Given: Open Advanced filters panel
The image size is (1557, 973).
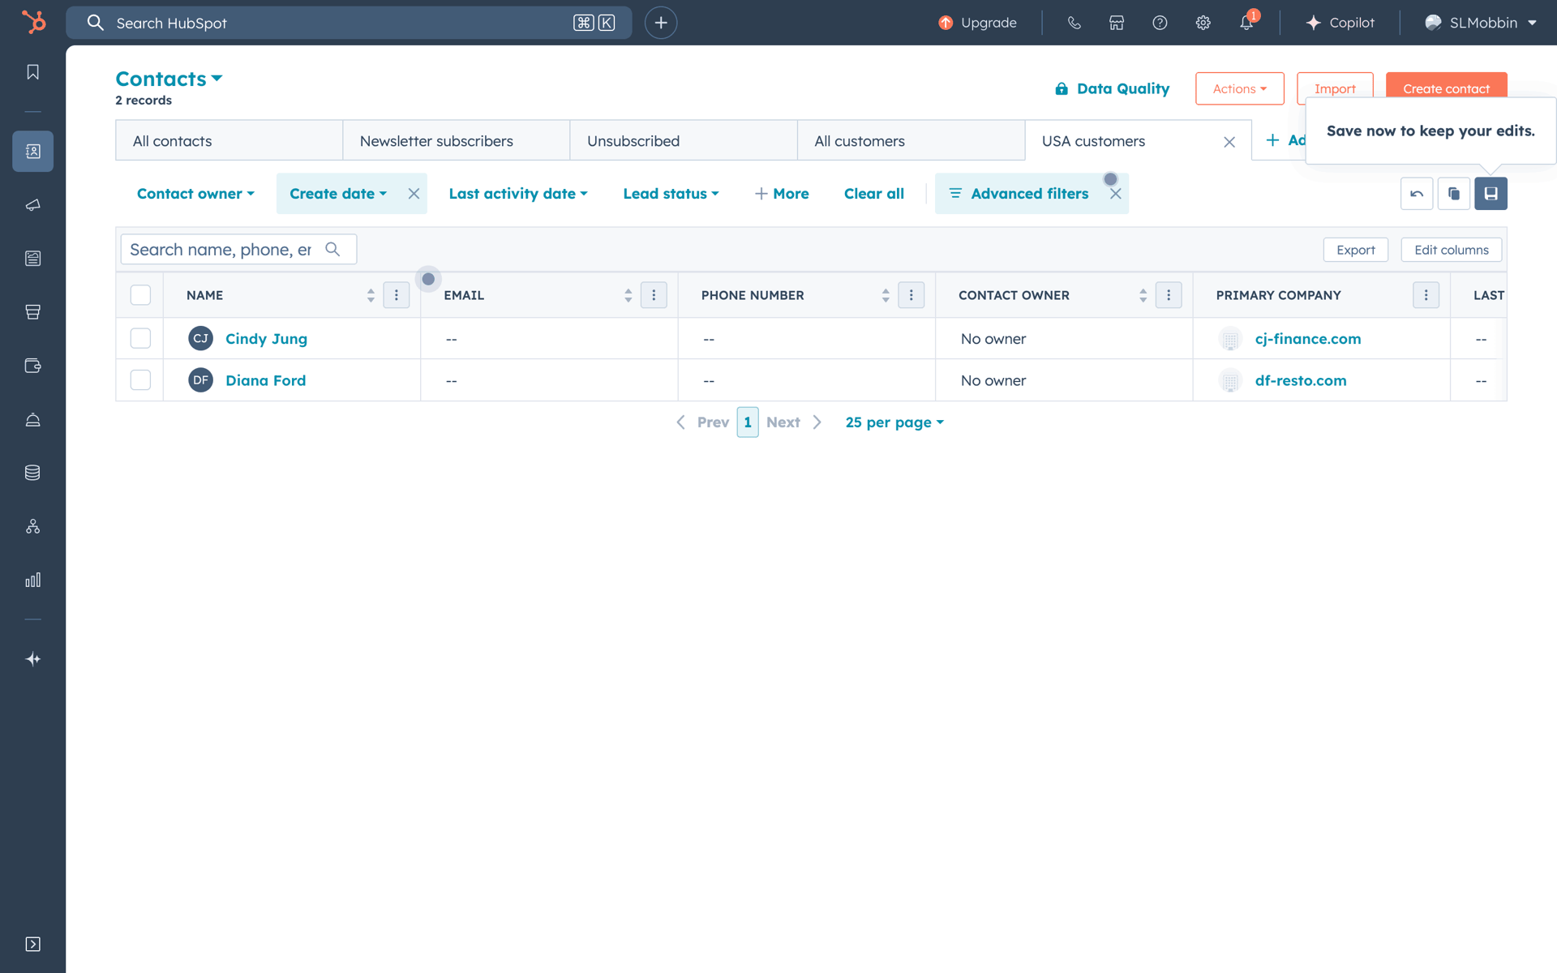Looking at the screenshot, I should pyautogui.click(x=1019, y=194).
